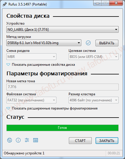Image resolution: width=125 pixels, height=159 pixels.
Task: Expand 'Показать расширенные свойства диска'
Action: point(41,65)
